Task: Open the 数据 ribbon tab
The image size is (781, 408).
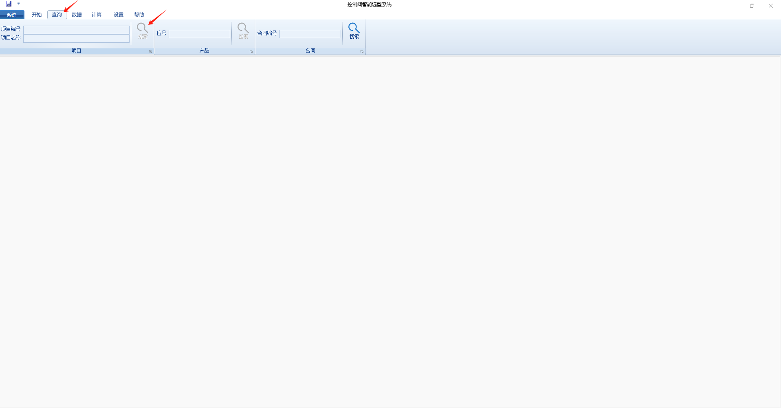Action: pos(77,15)
